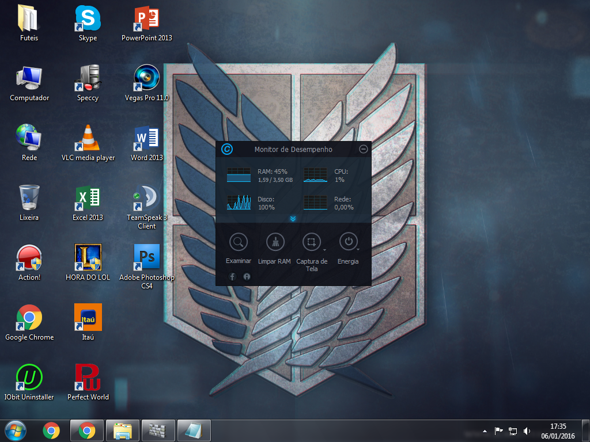Expand details with the double chevron
590x442 pixels.
[x=293, y=219]
